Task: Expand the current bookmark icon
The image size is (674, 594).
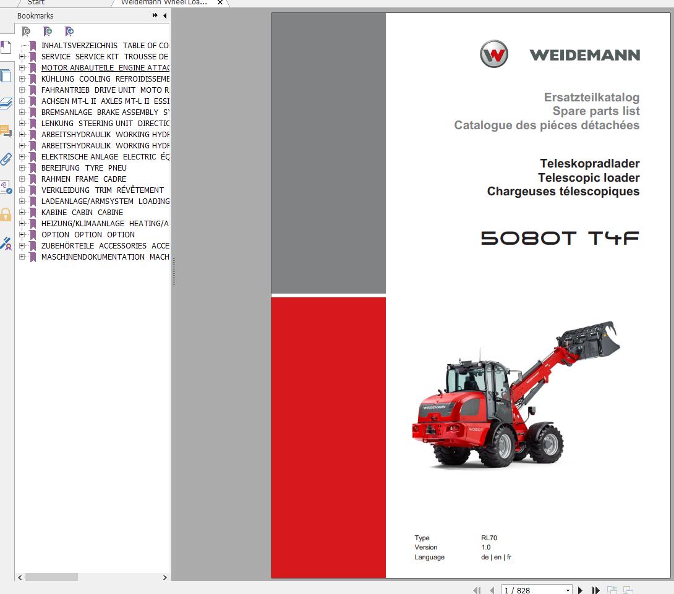Action: 70,31
